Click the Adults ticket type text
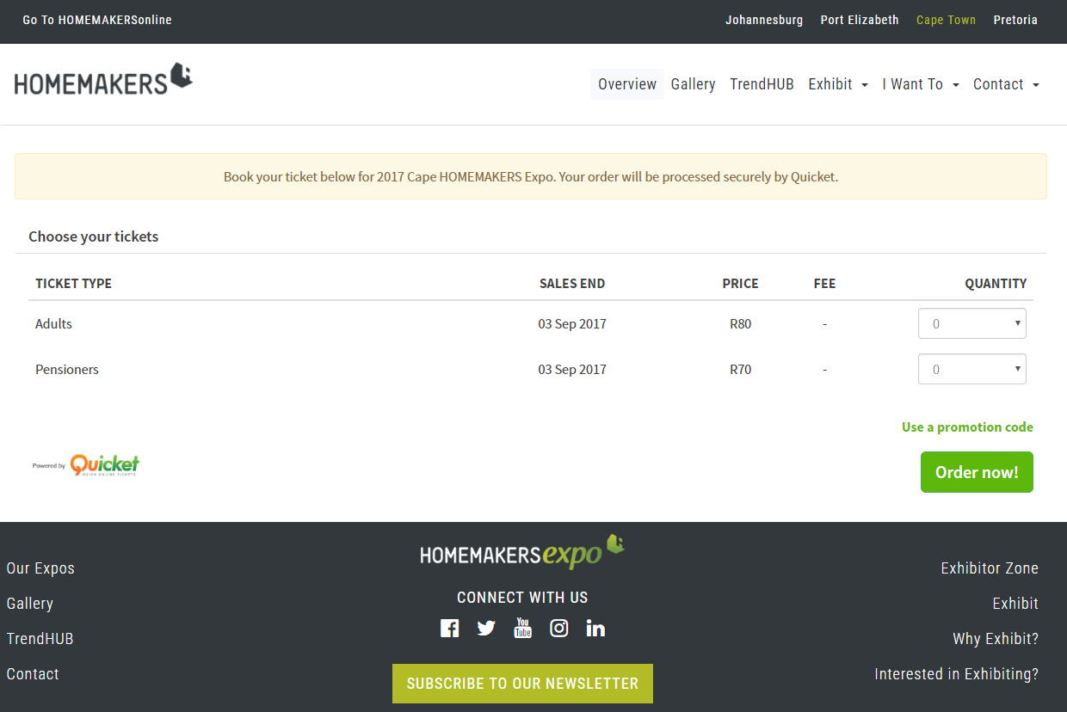The height and width of the screenshot is (712, 1067). click(53, 324)
